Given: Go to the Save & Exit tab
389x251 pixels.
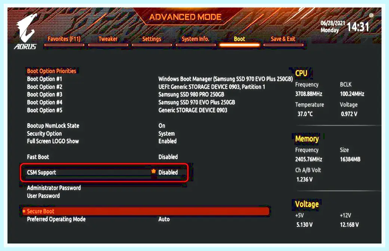Looking at the screenshot, I should point(283,39).
